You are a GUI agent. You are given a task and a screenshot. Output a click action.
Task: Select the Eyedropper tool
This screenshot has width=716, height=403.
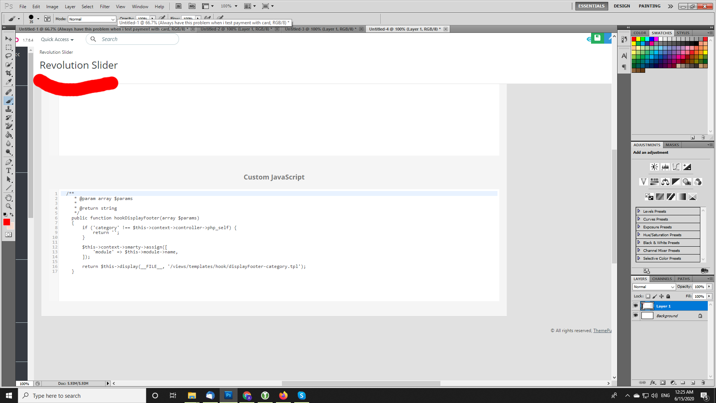[9, 82]
